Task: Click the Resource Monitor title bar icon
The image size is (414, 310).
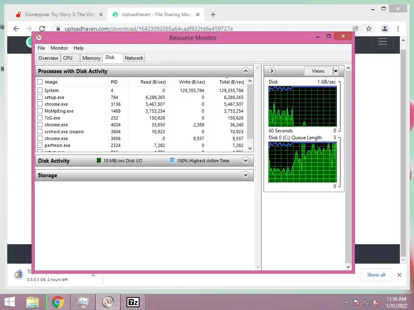Action: pos(39,38)
